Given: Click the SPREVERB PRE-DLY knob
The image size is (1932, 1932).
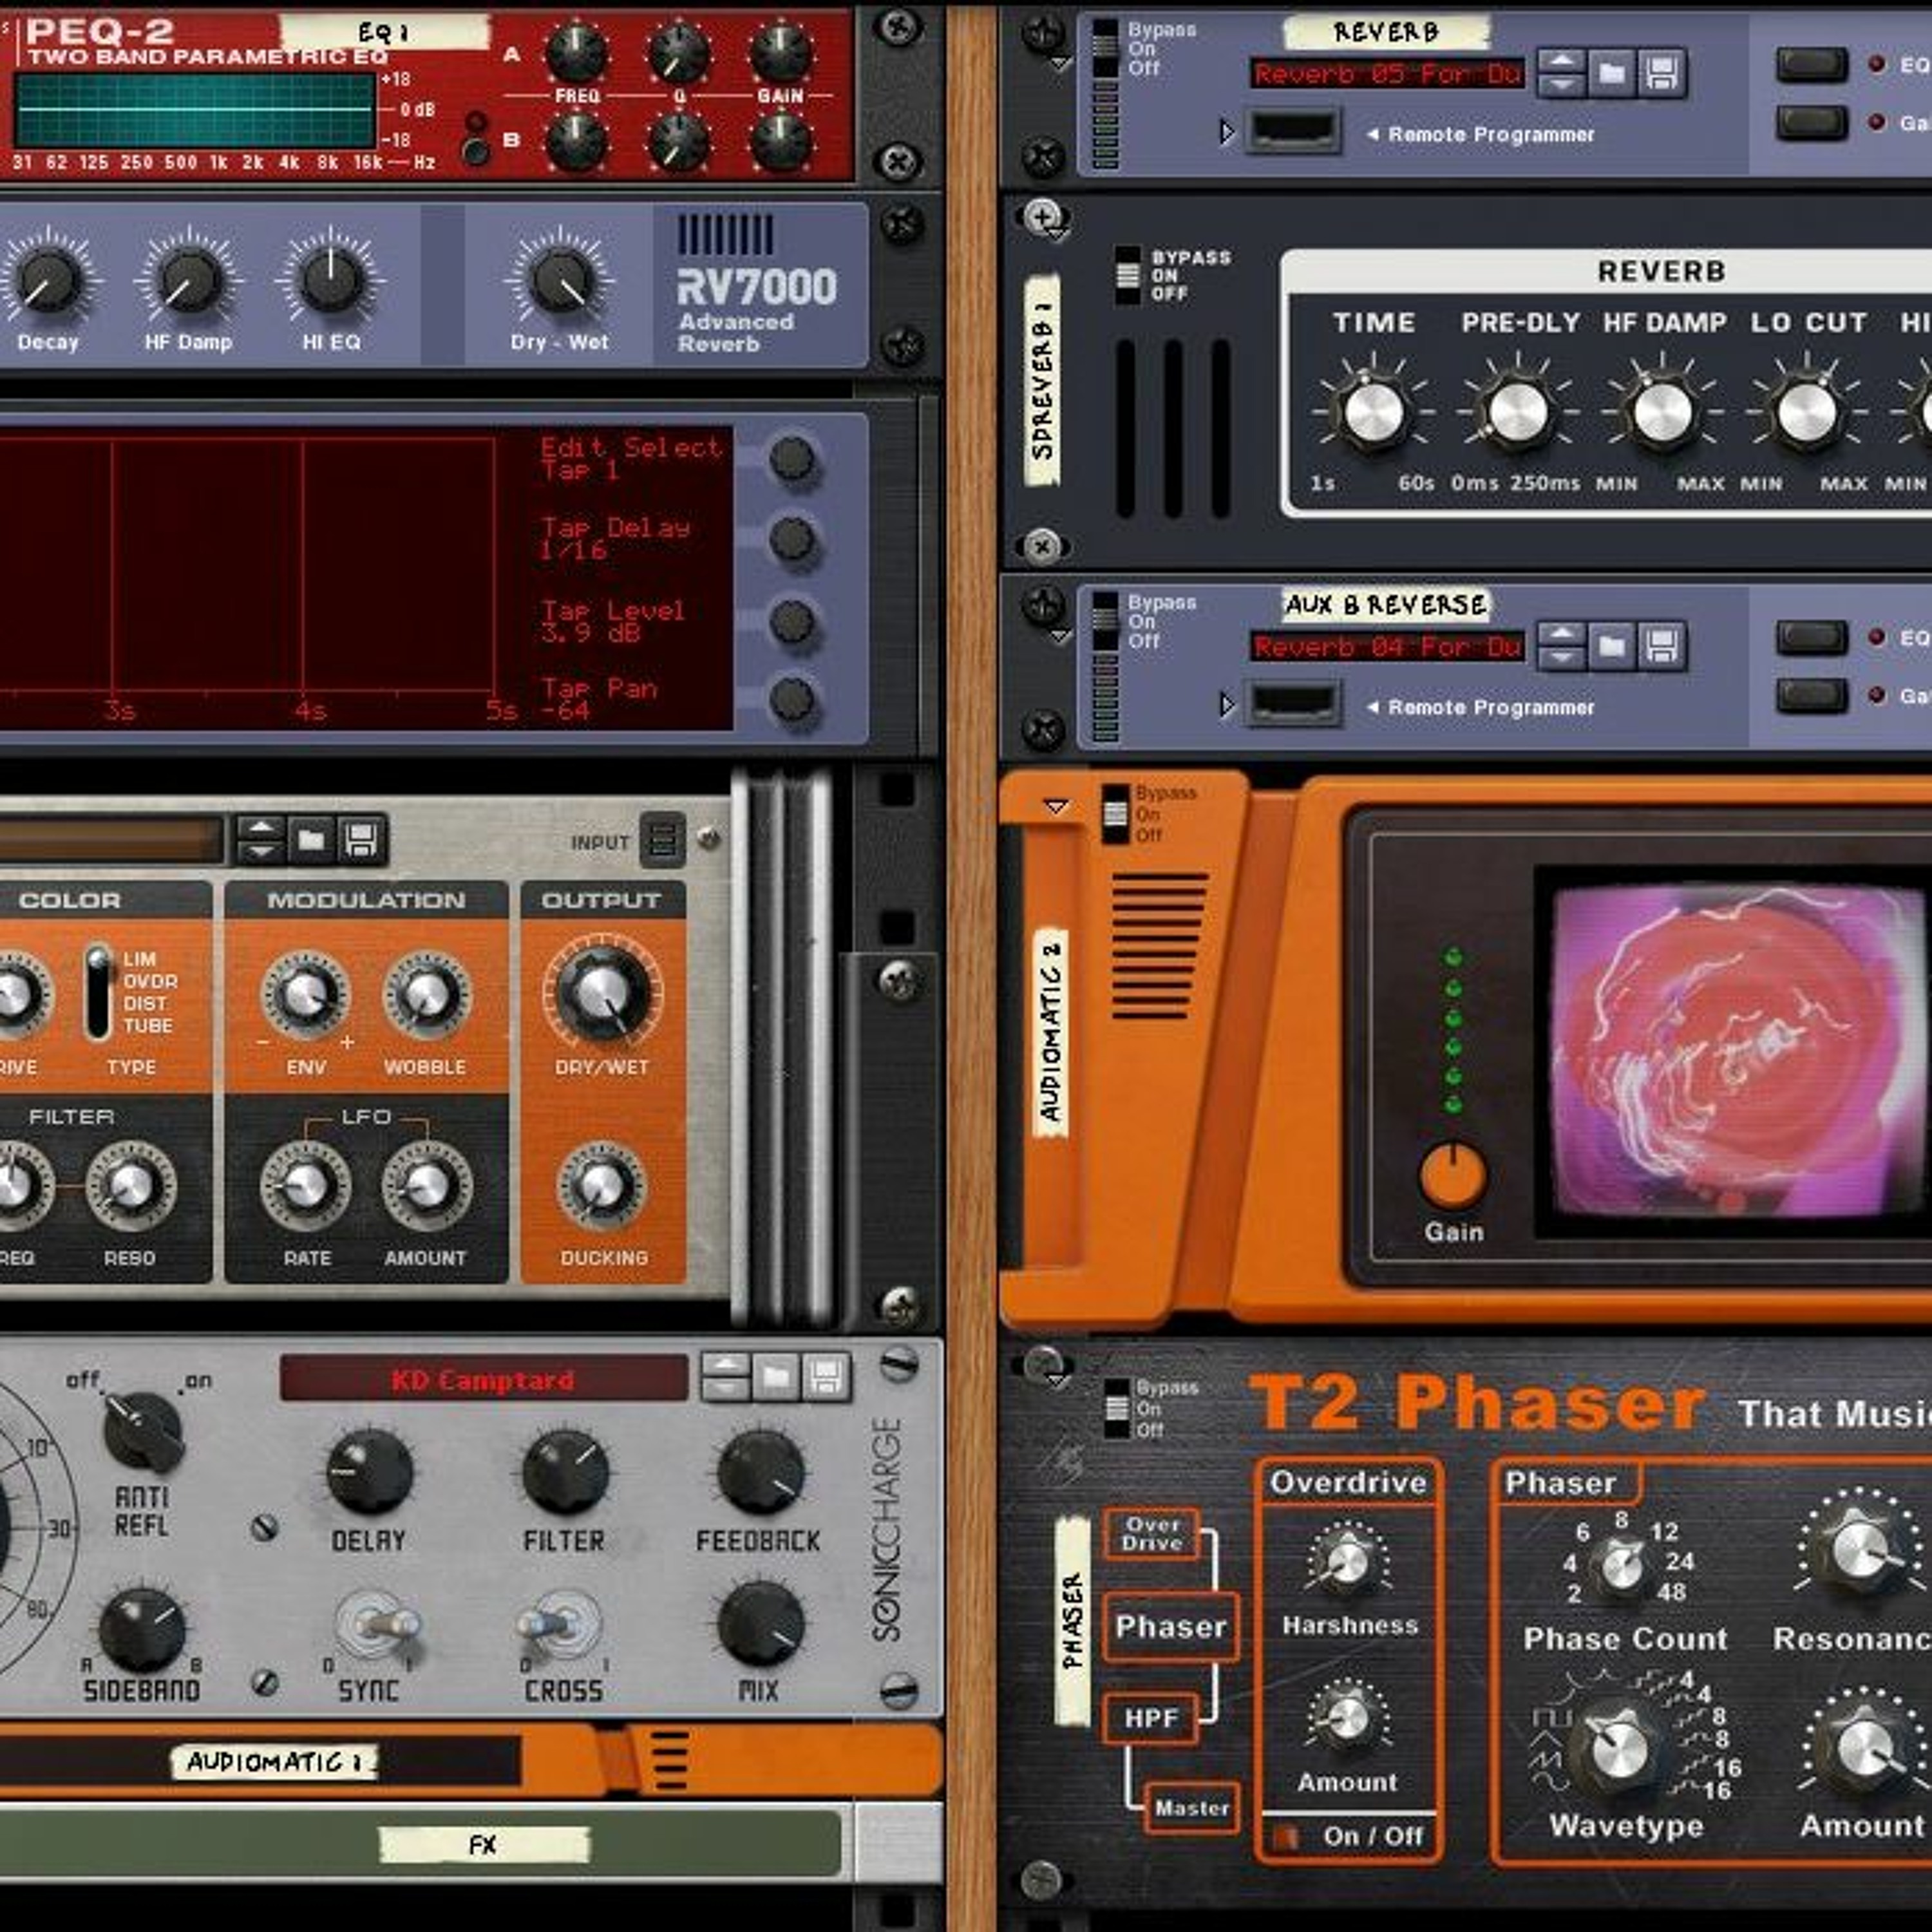Looking at the screenshot, I should pyautogui.click(x=1518, y=412).
